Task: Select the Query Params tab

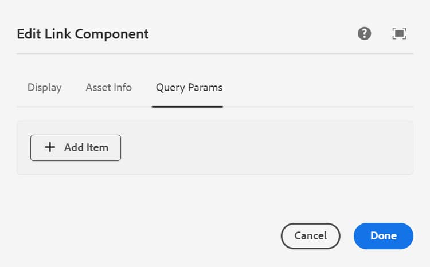Action: click(x=189, y=88)
